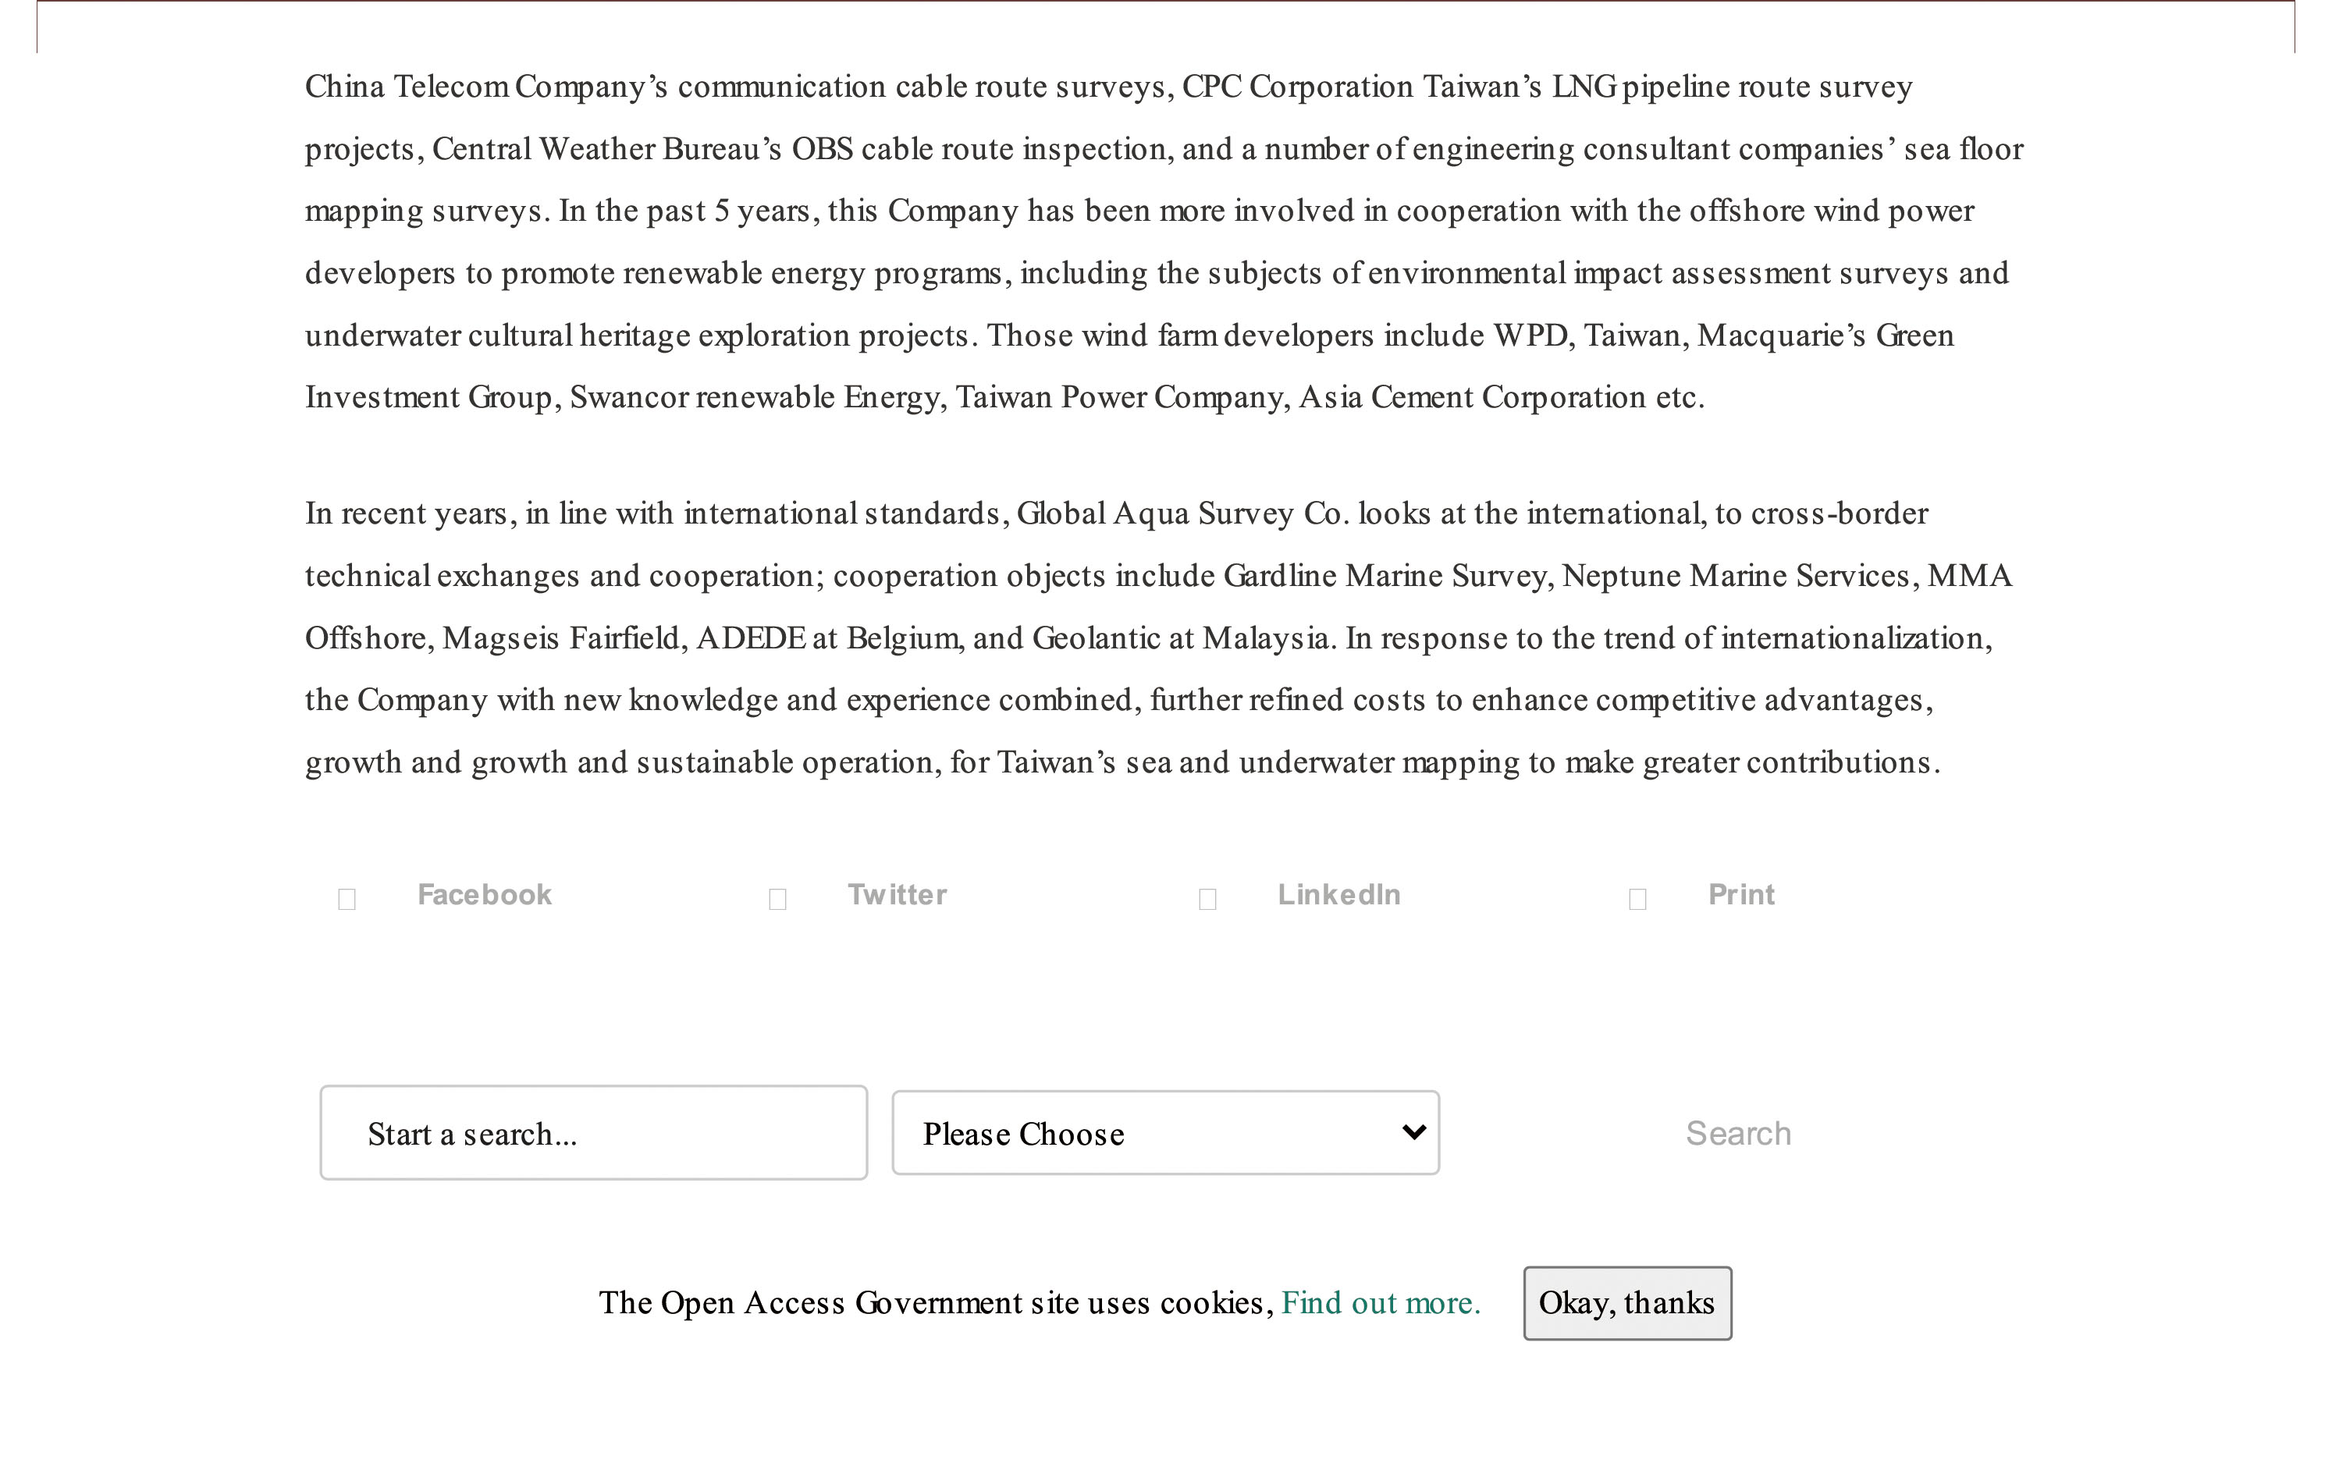Click the Print icon

pos(1637,899)
